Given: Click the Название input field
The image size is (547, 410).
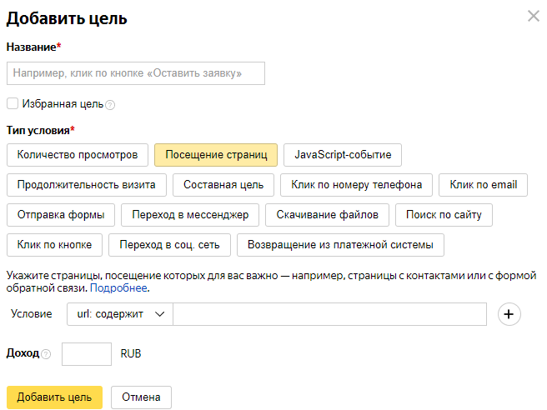Looking at the screenshot, I should (x=136, y=73).
